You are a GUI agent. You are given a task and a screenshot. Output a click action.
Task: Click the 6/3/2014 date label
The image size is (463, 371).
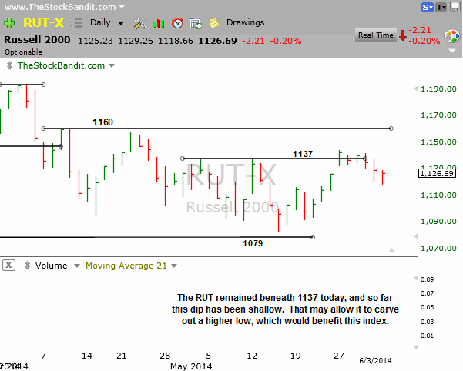click(375, 360)
